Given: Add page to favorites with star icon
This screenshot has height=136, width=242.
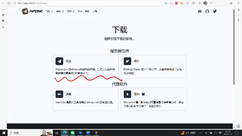Looking at the screenshot, I should point(171,3).
